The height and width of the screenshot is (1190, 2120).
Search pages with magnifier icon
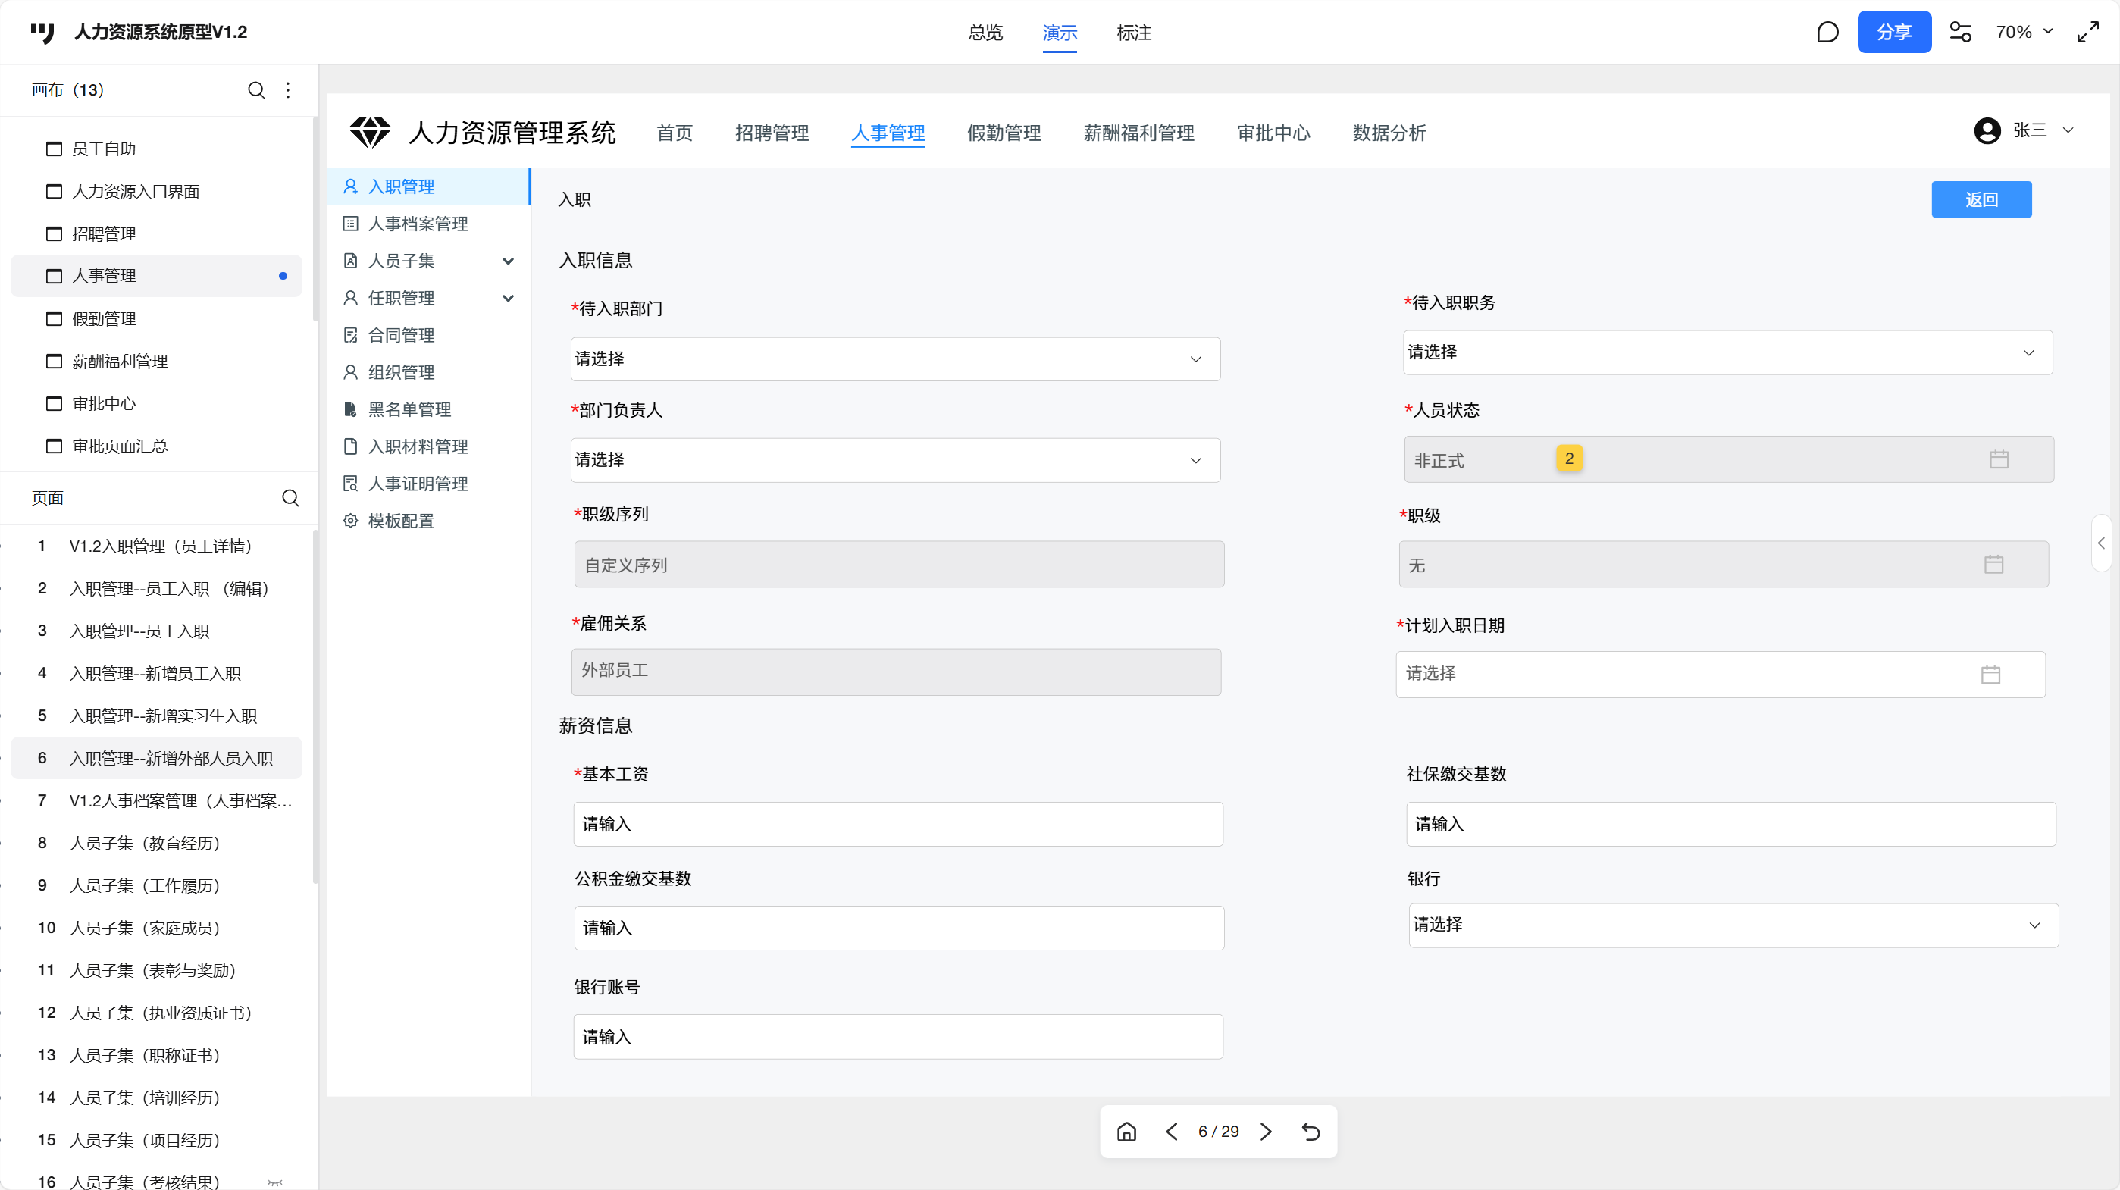pyautogui.click(x=290, y=498)
